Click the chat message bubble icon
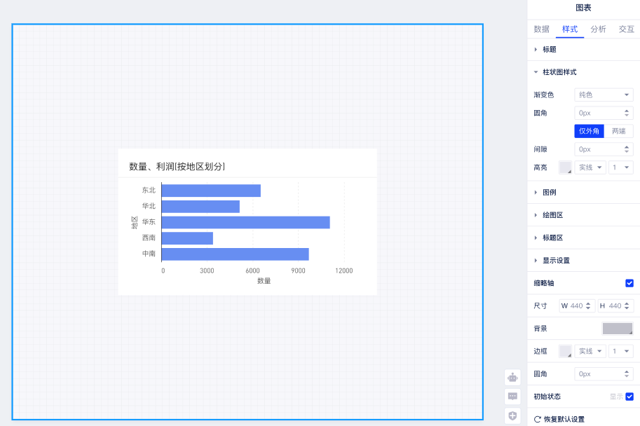640x426 pixels. [512, 396]
